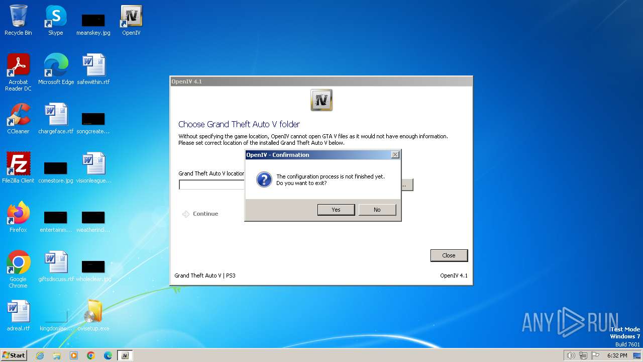This screenshot has width=643, height=362.
Task: Select the ovisetup.exe installer icon
Action: pyautogui.click(x=93, y=316)
